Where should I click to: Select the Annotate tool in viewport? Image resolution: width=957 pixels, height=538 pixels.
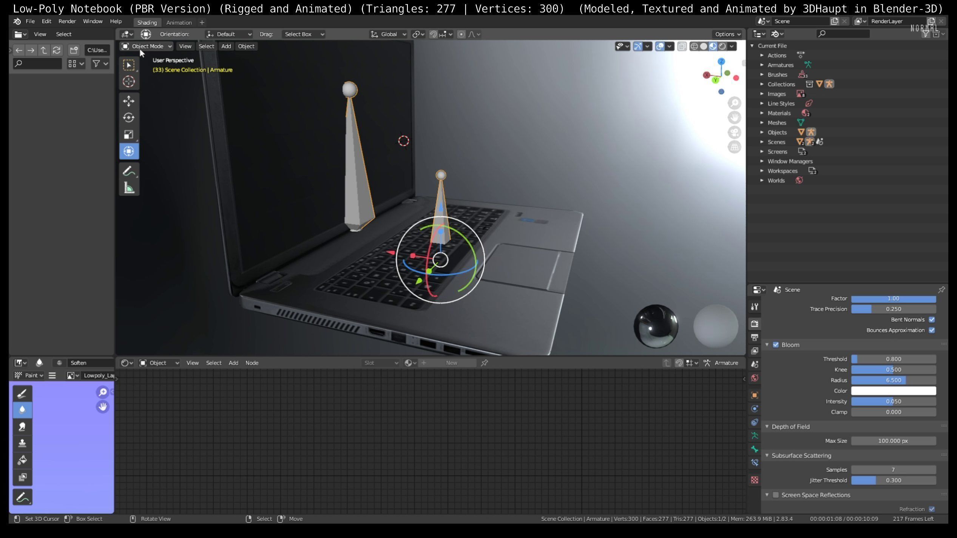(x=129, y=171)
